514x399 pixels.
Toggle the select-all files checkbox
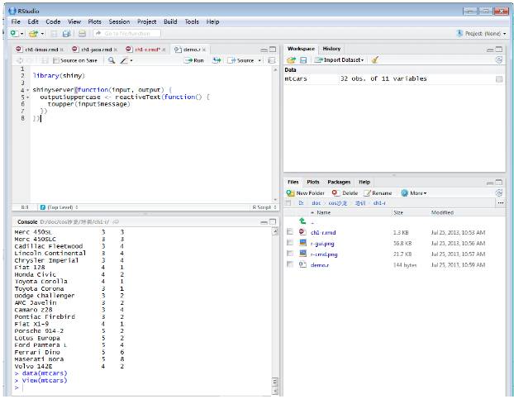pyautogui.click(x=288, y=203)
